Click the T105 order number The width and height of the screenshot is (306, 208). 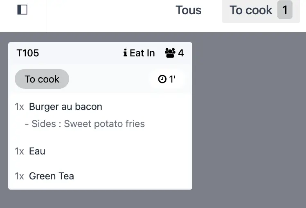pyautogui.click(x=28, y=53)
